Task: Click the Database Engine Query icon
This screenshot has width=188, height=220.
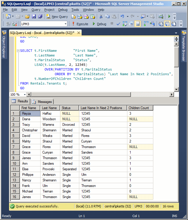Action: 73,17
